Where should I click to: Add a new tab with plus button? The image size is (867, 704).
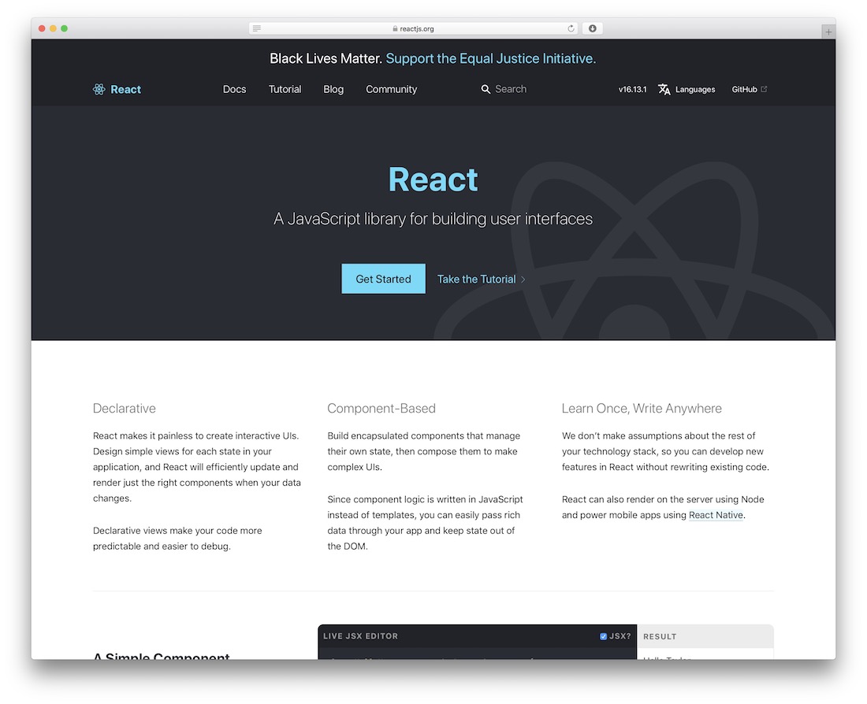tap(828, 32)
